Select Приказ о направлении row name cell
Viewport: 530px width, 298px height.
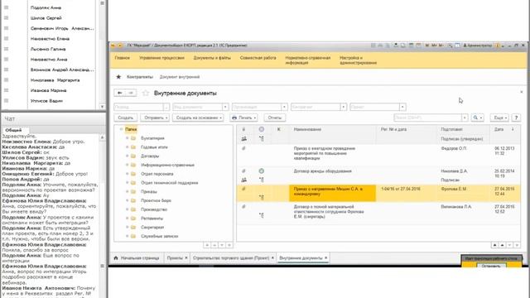coord(332,193)
